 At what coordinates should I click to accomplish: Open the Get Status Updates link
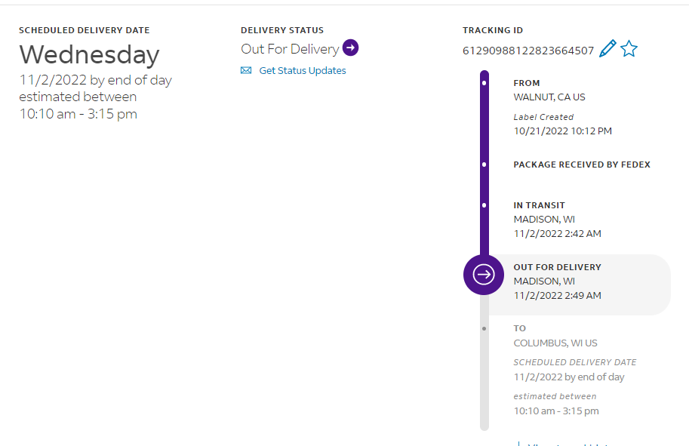pos(302,71)
